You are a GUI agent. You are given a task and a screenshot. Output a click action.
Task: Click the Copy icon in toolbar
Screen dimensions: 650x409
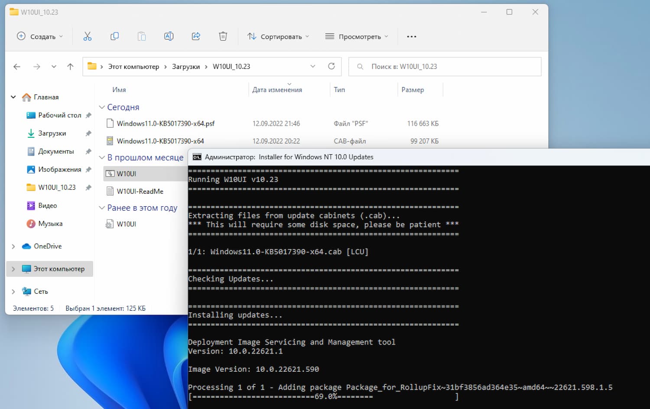[x=114, y=36]
